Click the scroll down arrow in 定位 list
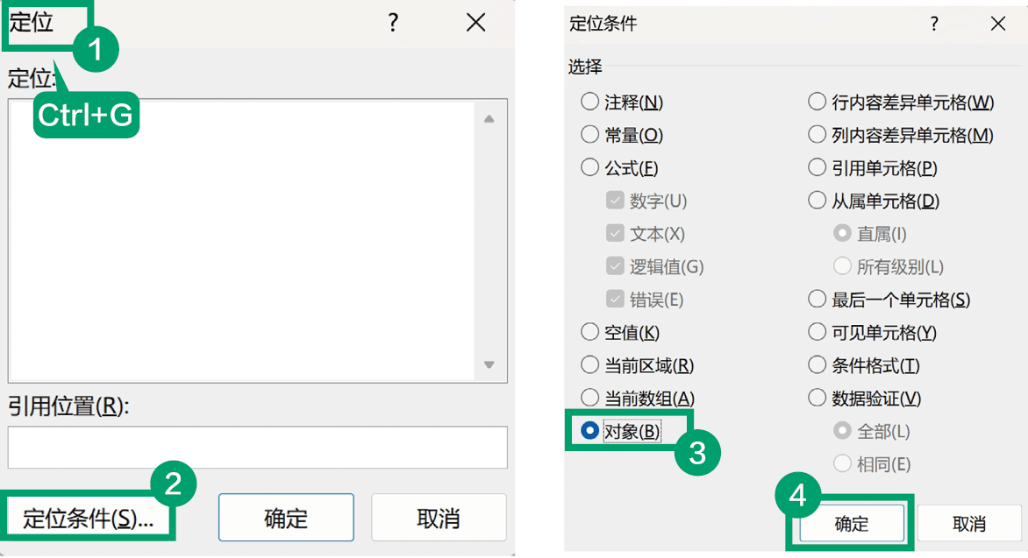This screenshot has height=558, width=1028. click(489, 365)
